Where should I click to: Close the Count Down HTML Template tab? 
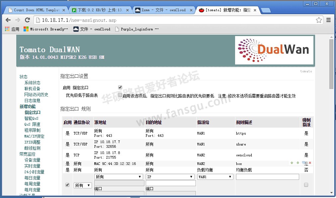pos(64,10)
